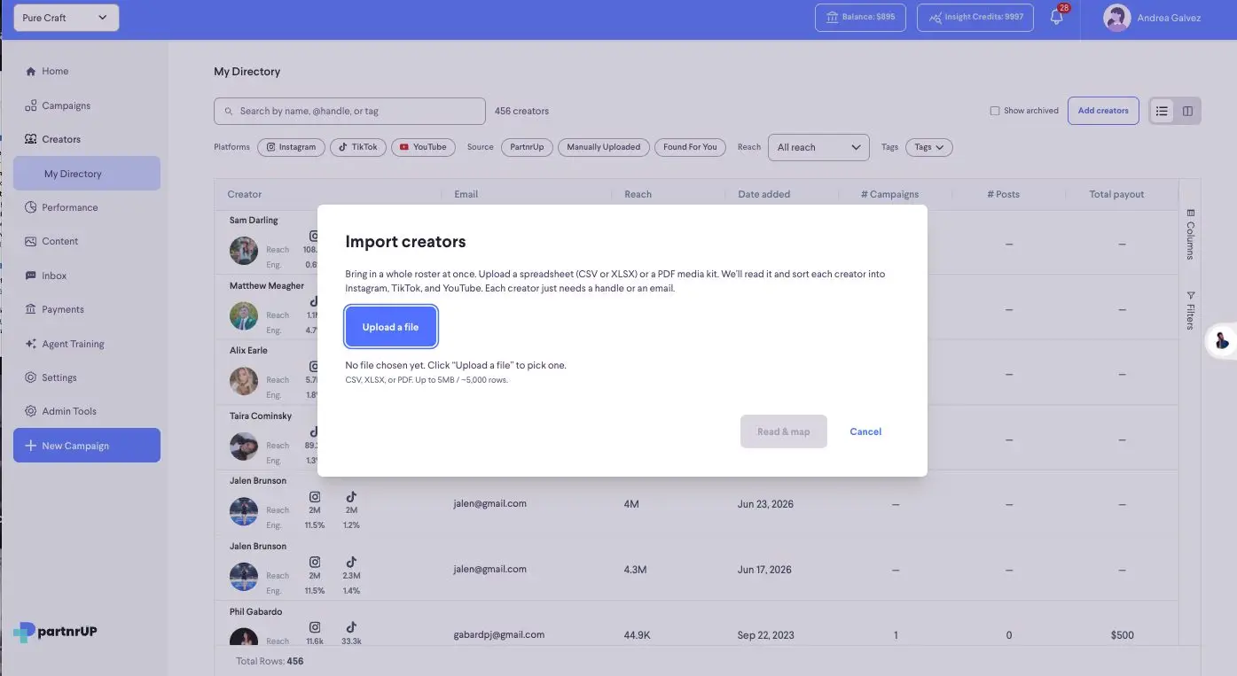Image resolution: width=1237 pixels, height=676 pixels.
Task: Toggle the Show archived checkbox
Action: click(995, 111)
